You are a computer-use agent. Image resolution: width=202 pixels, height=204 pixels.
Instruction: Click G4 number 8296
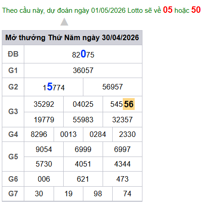39,134
